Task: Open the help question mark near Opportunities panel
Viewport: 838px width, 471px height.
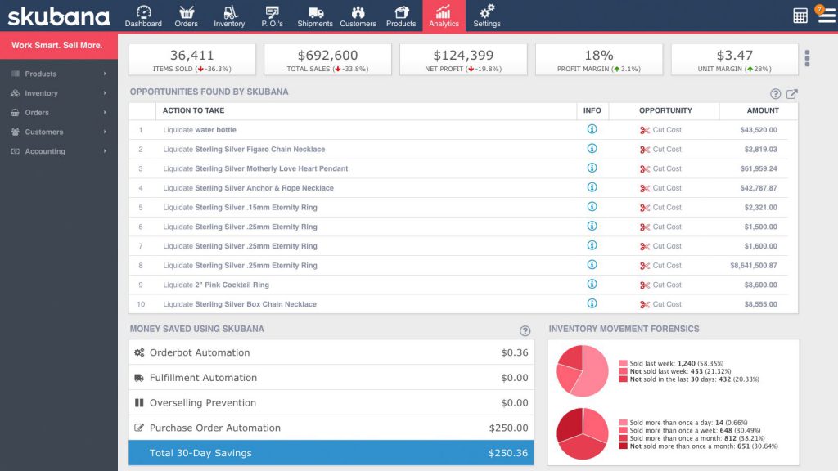Action: pyautogui.click(x=777, y=94)
